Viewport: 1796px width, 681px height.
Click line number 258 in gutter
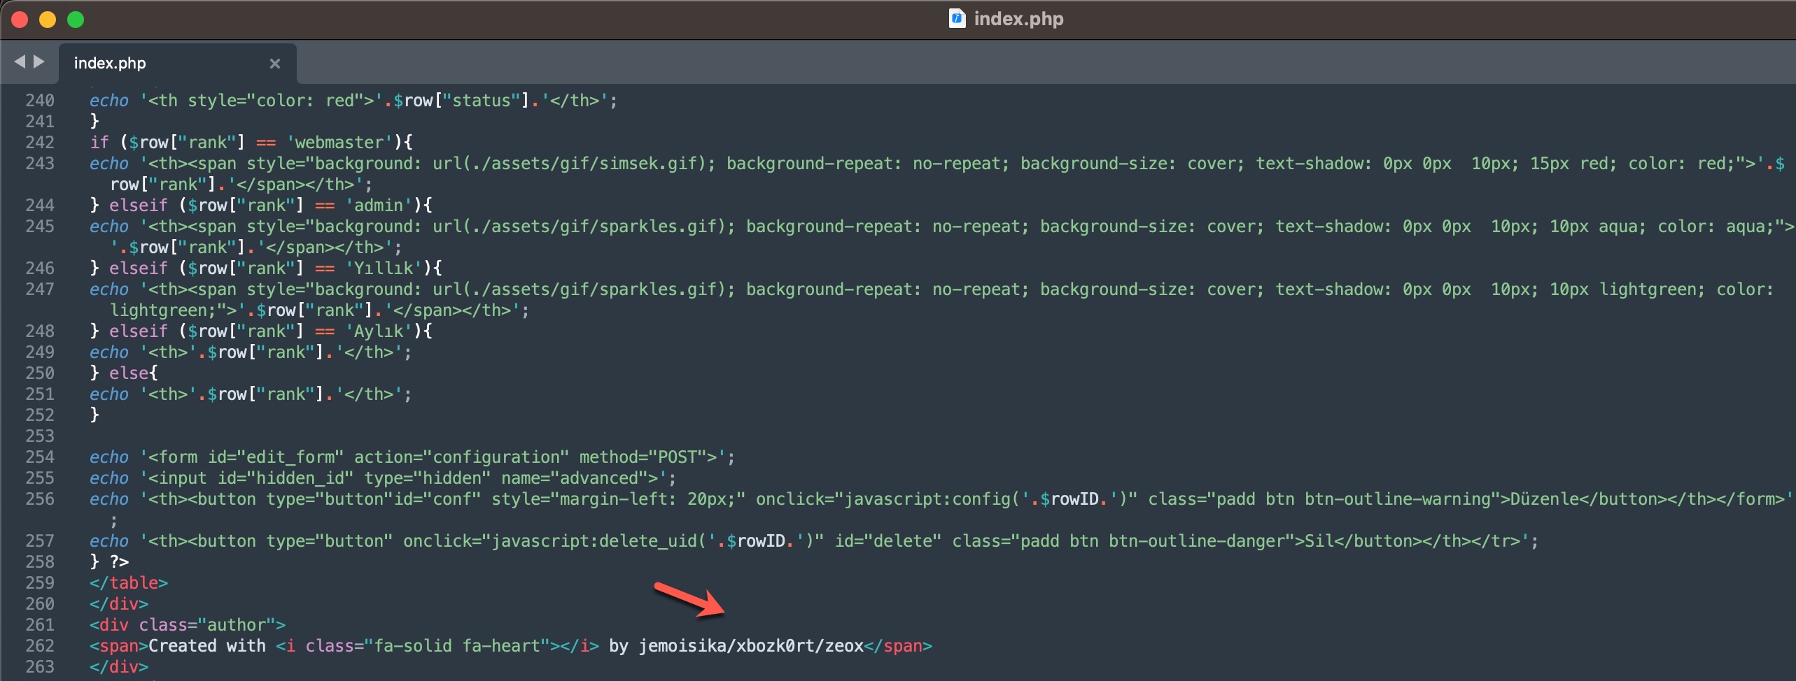[x=40, y=562]
